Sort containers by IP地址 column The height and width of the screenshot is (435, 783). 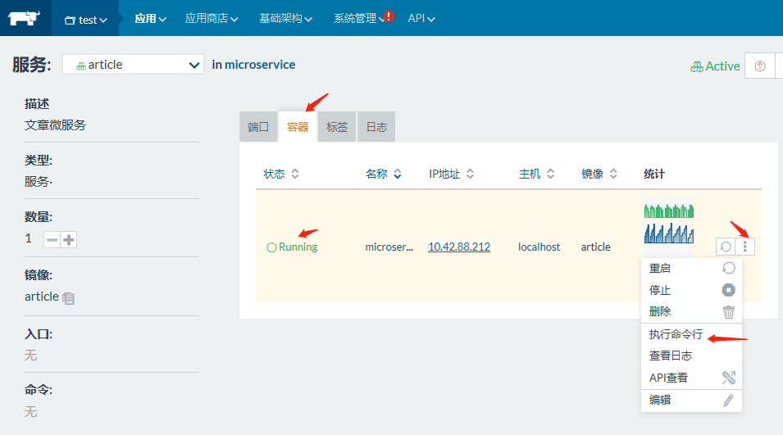(451, 174)
